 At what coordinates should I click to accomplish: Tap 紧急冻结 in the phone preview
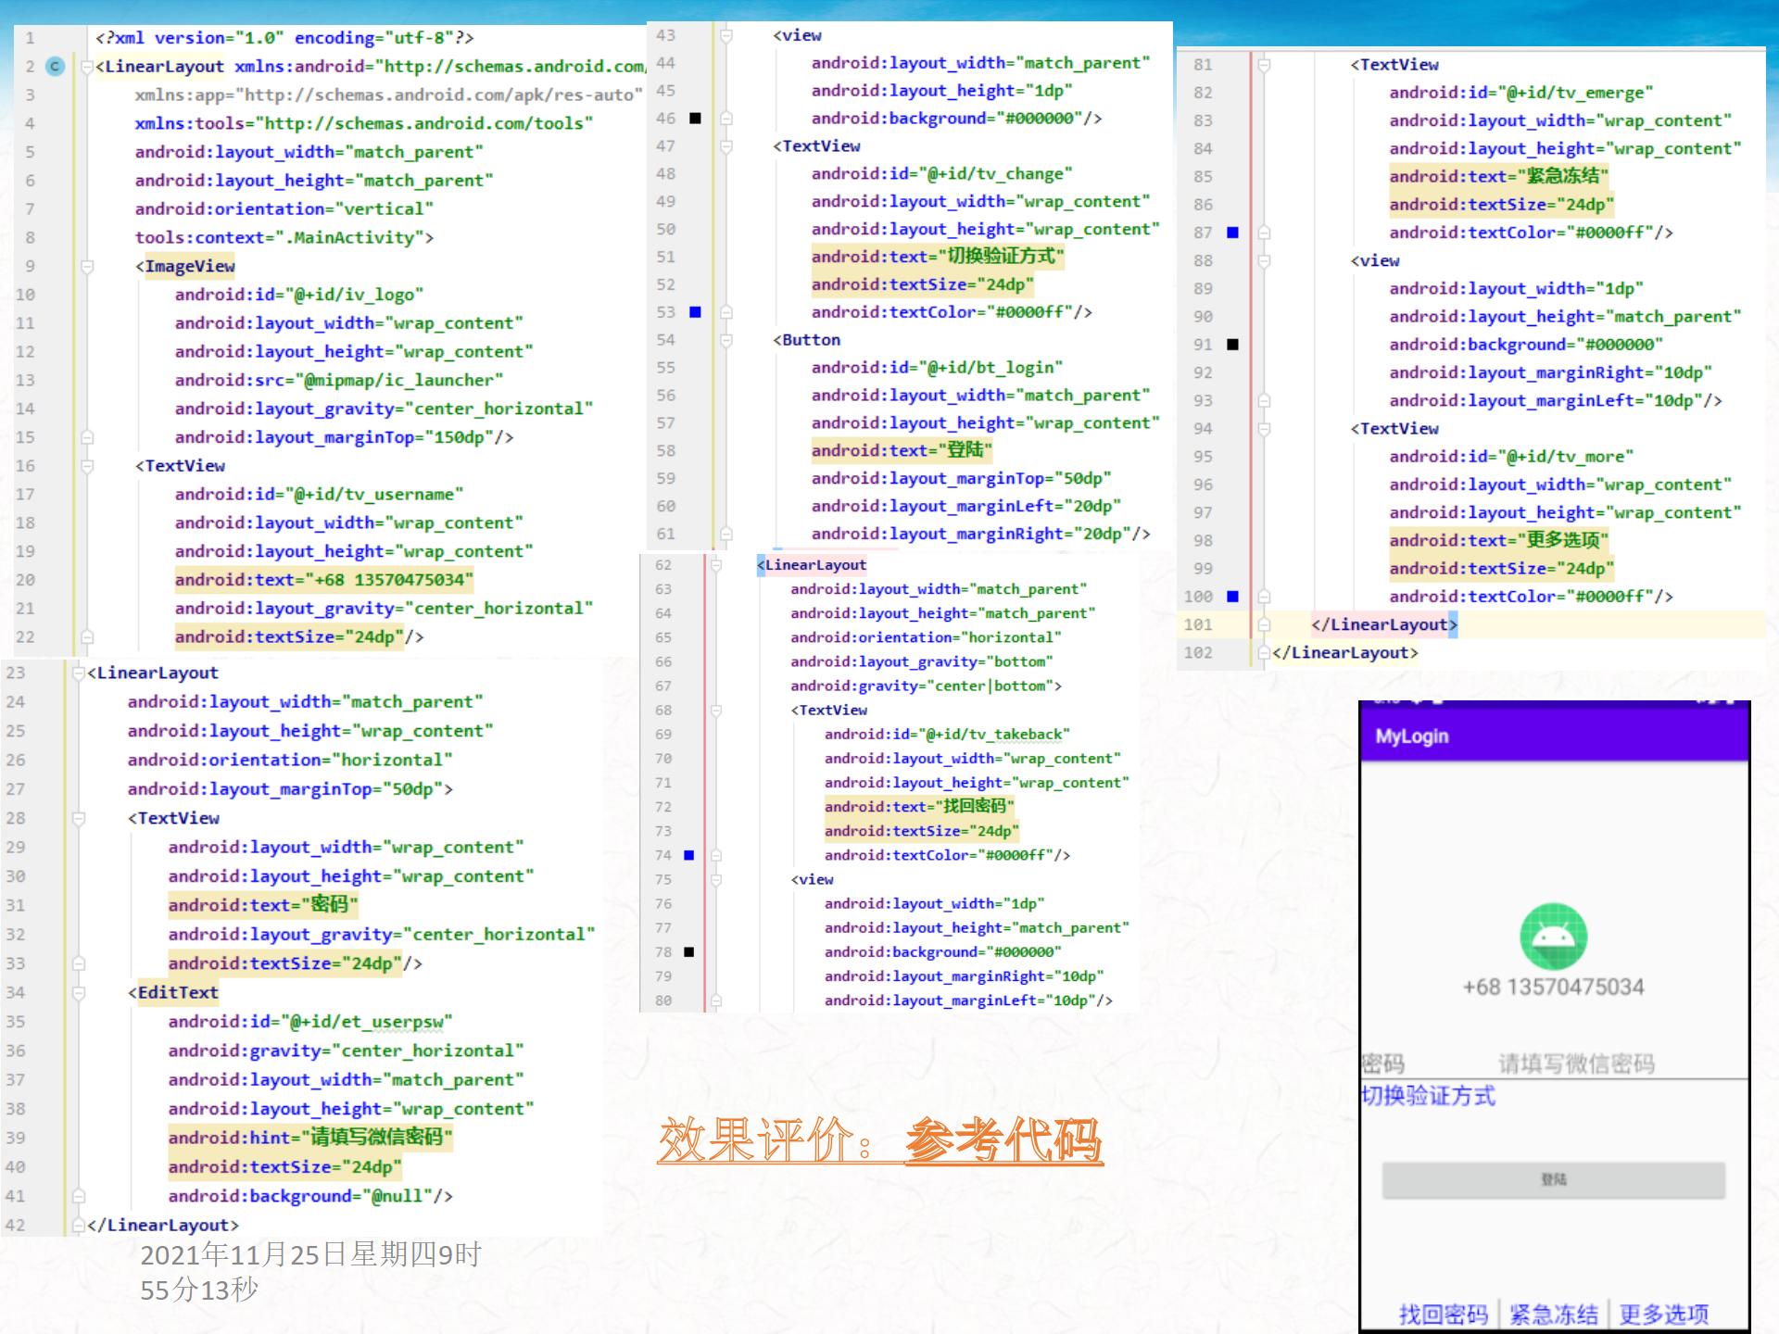1553,1314
